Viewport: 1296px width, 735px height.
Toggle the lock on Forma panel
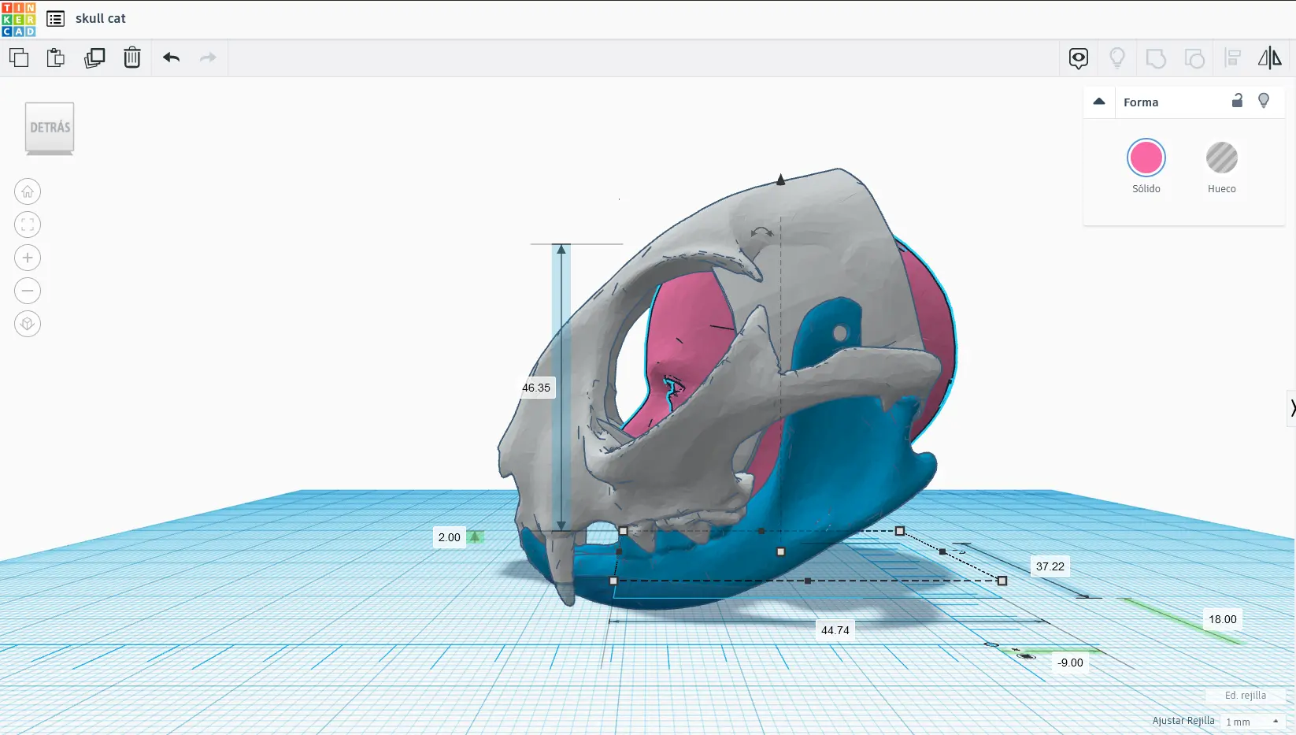pyautogui.click(x=1237, y=101)
